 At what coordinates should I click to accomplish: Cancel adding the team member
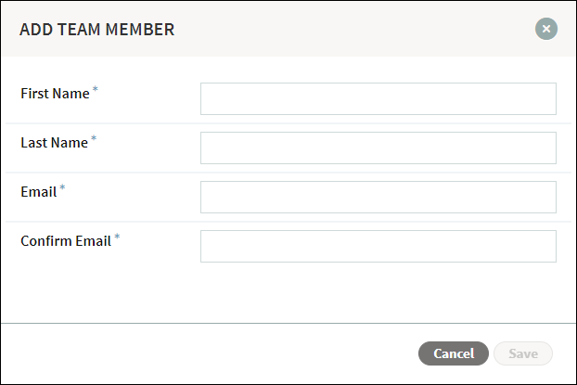[x=454, y=353]
